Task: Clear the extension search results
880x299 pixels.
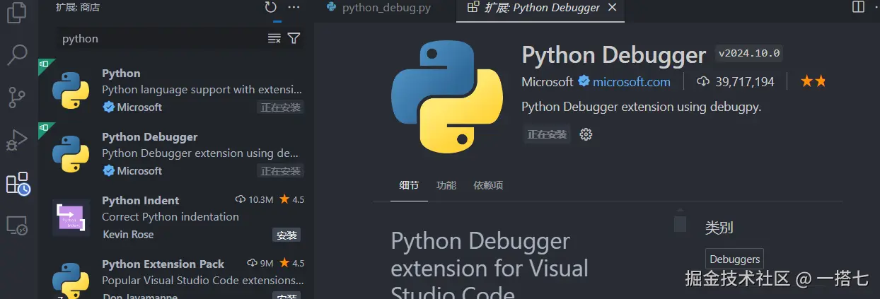Action: (x=274, y=38)
